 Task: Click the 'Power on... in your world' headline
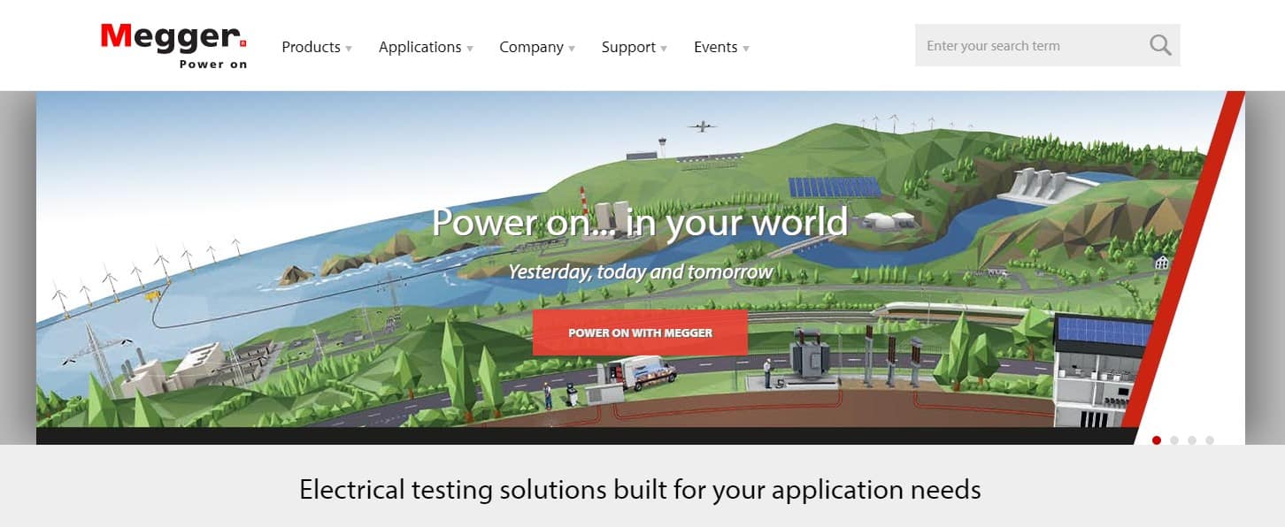click(640, 222)
